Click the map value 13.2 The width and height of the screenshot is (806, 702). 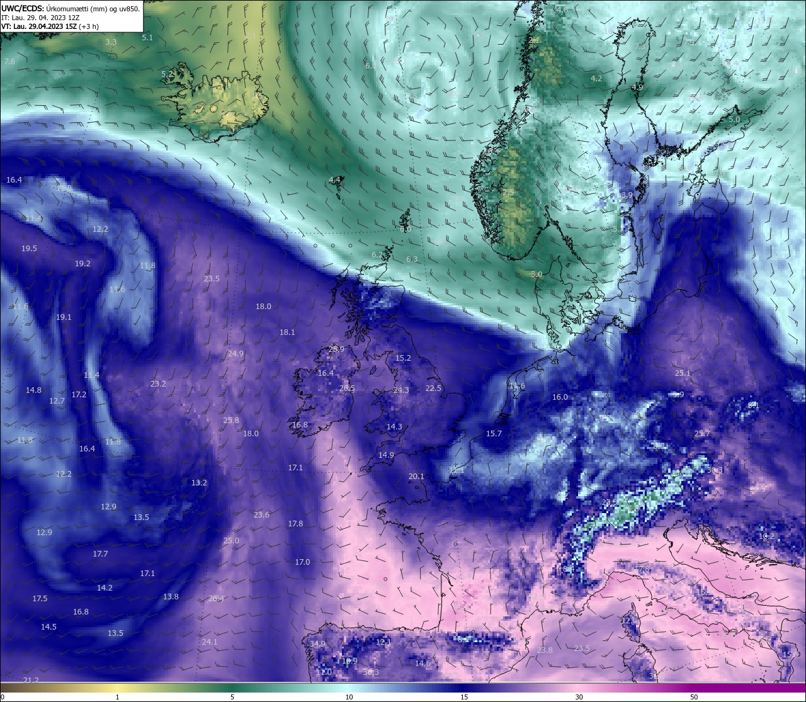[x=199, y=483]
